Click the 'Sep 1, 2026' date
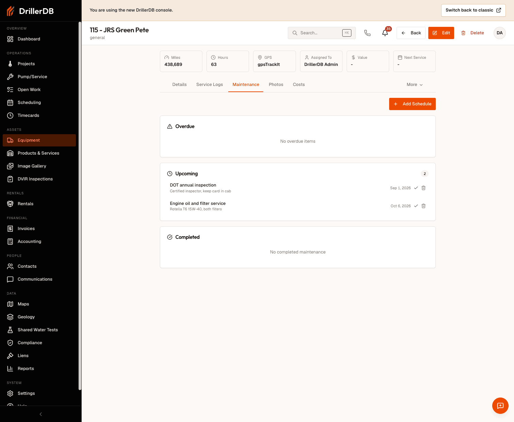The width and height of the screenshot is (514, 422). [x=400, y=188]
